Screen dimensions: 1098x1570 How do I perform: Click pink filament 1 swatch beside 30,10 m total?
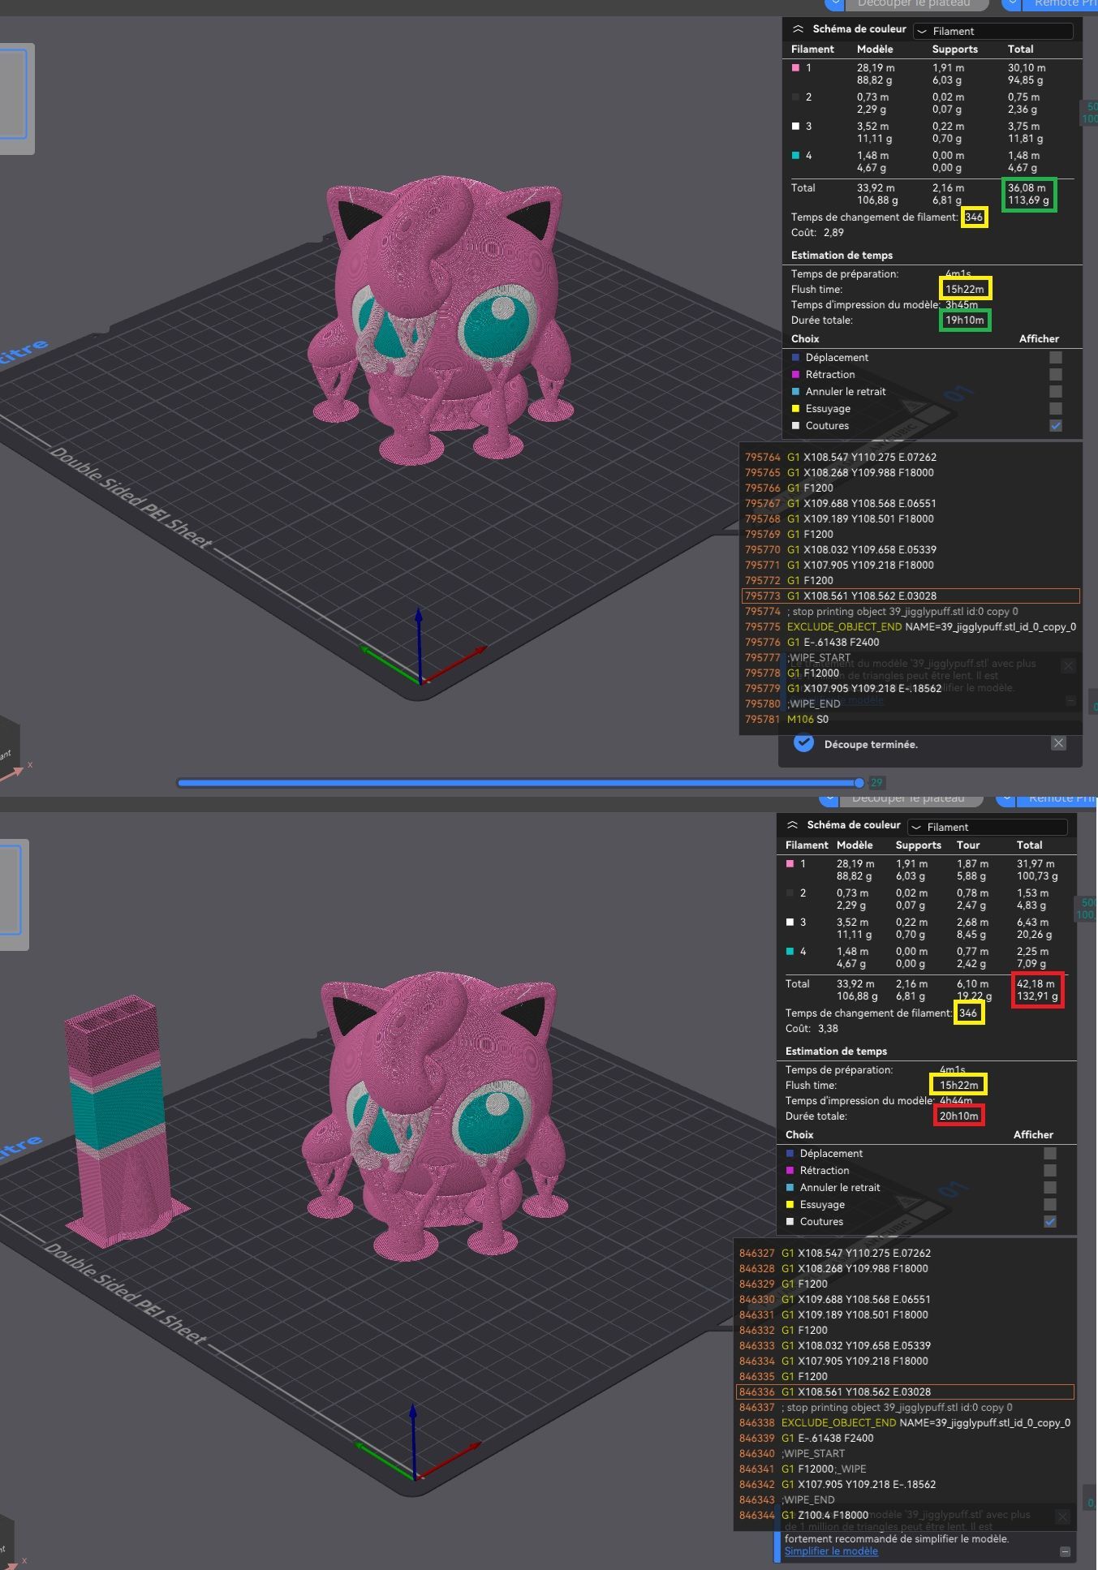[796, 68]
